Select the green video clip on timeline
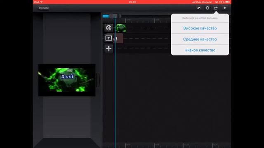This screenshot has height=148, width=264. coord(120,28)
